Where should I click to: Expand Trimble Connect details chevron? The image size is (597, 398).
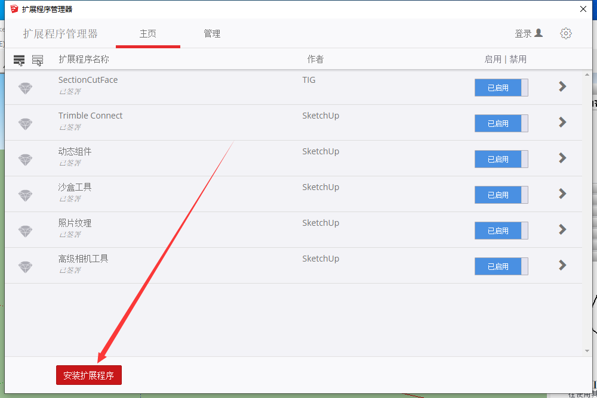(562, 122)
